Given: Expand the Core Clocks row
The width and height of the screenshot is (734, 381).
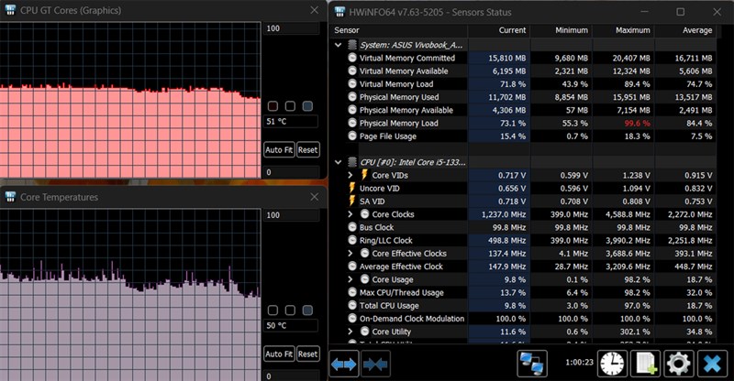Looking at the screenshot, I should pos(350,214).
